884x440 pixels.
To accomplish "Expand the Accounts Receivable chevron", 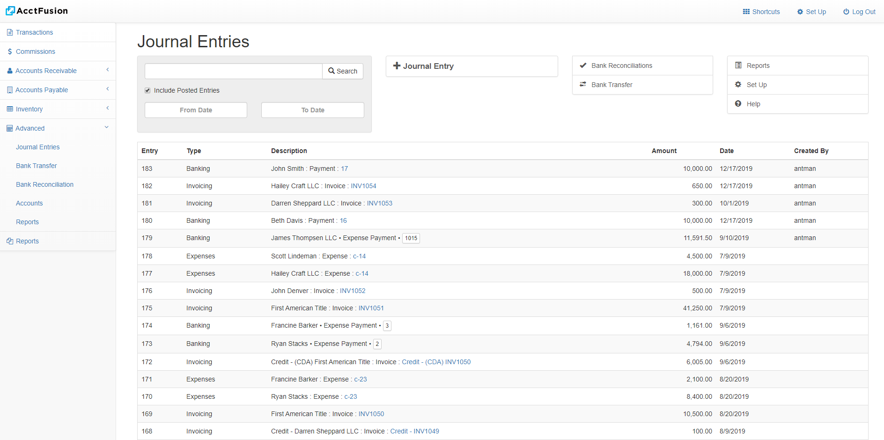I will click(x=107, y=70).
